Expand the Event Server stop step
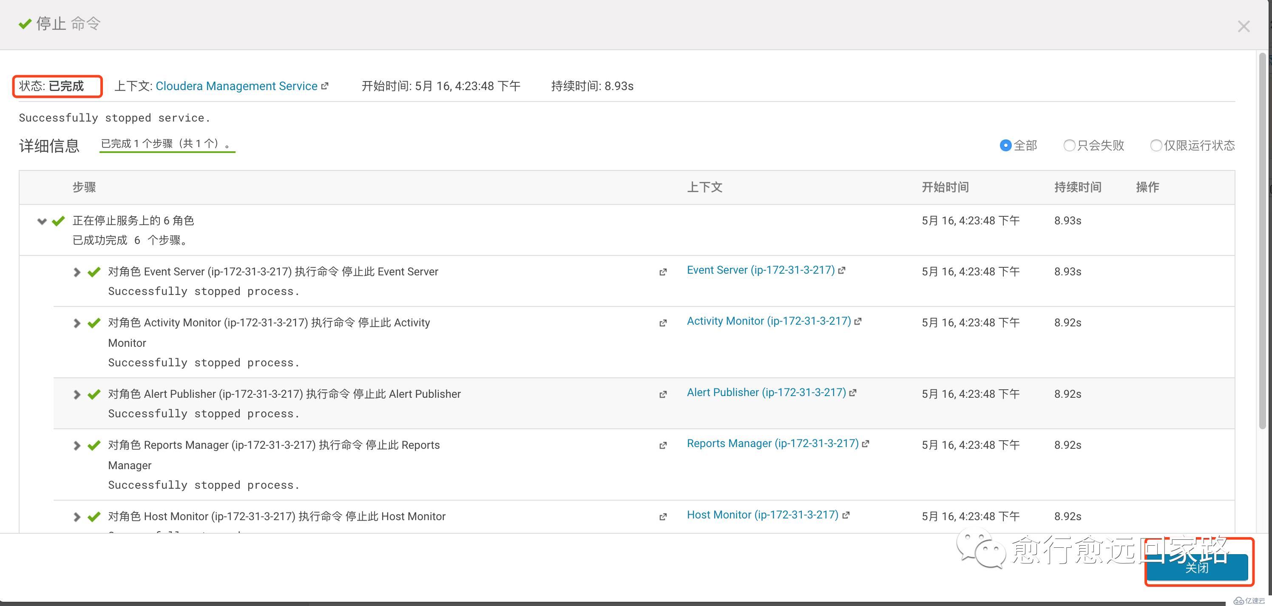Viewport: 1272px width, 606px height. click(x=77, y=272)
